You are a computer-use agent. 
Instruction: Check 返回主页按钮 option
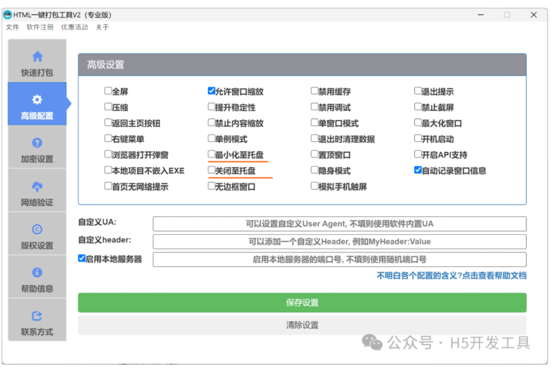(108, 123)
